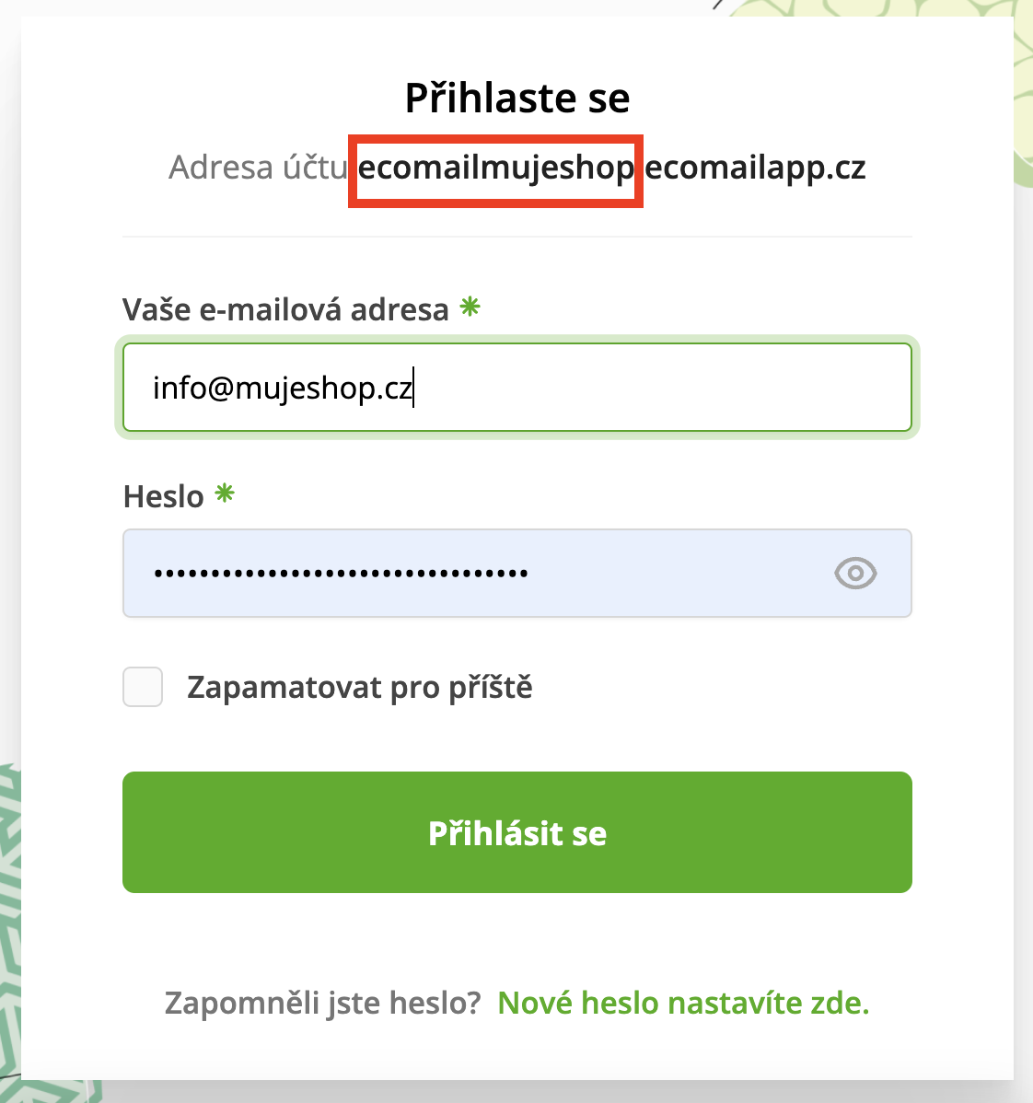The width and height of the screenshot is (1033, 1103).
Task: Click the divider line under the account address
Action: point(516,237)
